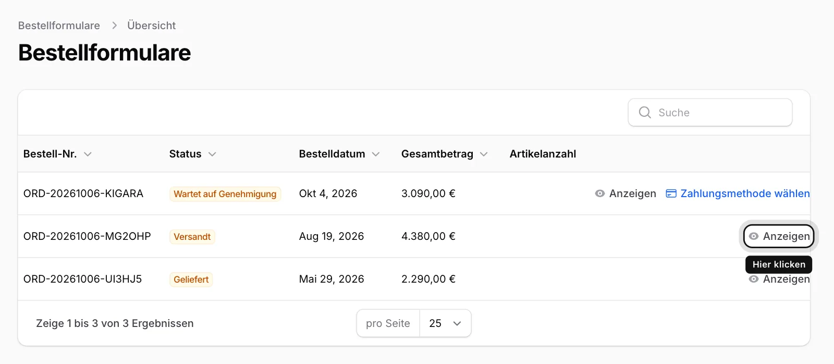Screen dimensions: 834x364
Task: Sort by Bestelldatum column chevron
Action: tap(376, 154)
